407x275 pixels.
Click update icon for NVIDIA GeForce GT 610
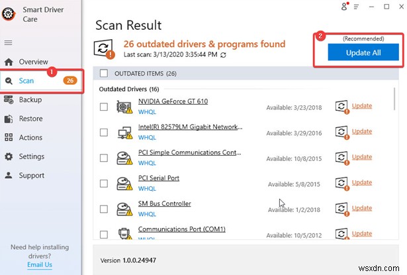click(342, 107)
